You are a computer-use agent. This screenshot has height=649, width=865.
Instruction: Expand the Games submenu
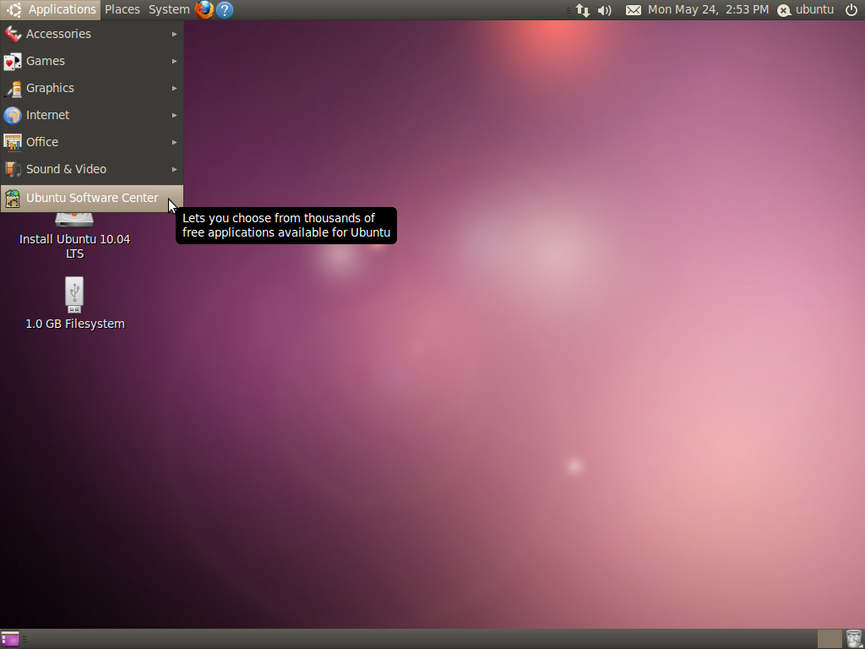click(91, 61)
